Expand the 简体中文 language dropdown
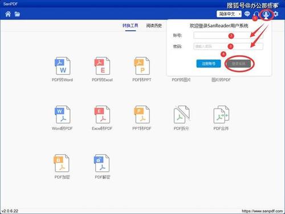 coord(229,14)
